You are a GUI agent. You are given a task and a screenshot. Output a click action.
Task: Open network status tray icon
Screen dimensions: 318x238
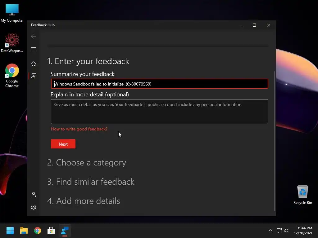(279, 231)
